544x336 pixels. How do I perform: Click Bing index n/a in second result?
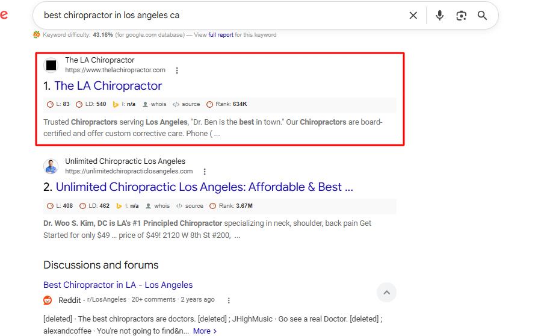click(128, 206)
